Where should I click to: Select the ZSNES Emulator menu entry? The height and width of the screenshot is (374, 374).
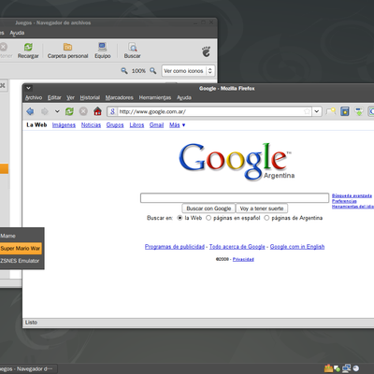click(x=21, y=261)
